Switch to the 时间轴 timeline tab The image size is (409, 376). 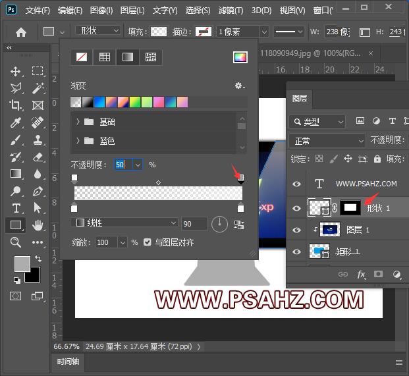click(x=68, y=362)
